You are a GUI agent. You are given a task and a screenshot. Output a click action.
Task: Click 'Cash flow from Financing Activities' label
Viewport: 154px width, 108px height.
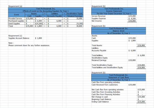pyautogui.click(x=106, y=94)
